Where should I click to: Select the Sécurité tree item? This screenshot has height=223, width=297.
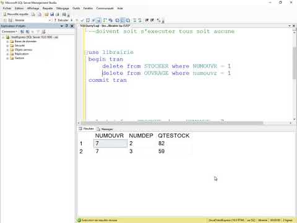click(20, 46)
